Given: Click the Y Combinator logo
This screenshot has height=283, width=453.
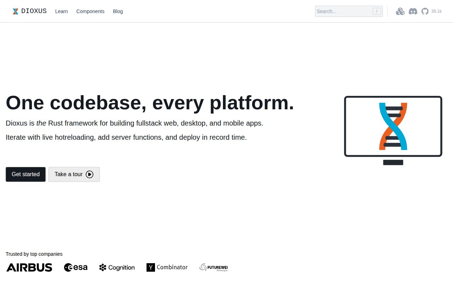Looking at the screenshot, I should (167, 267).
